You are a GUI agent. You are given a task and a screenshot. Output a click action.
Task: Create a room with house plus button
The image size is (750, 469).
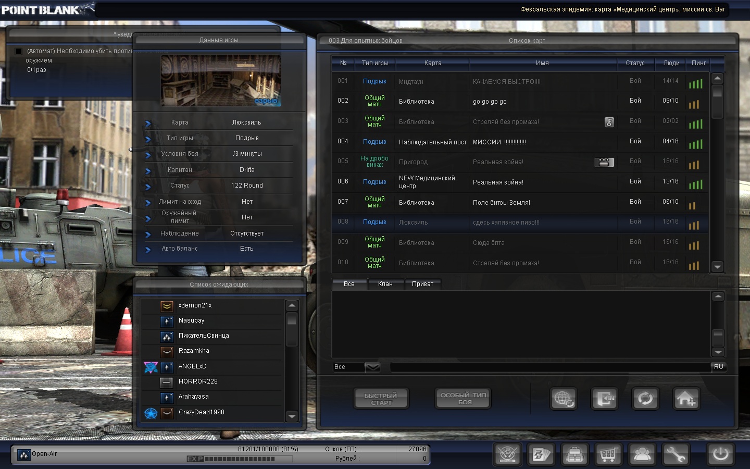(x=686, y=399)
